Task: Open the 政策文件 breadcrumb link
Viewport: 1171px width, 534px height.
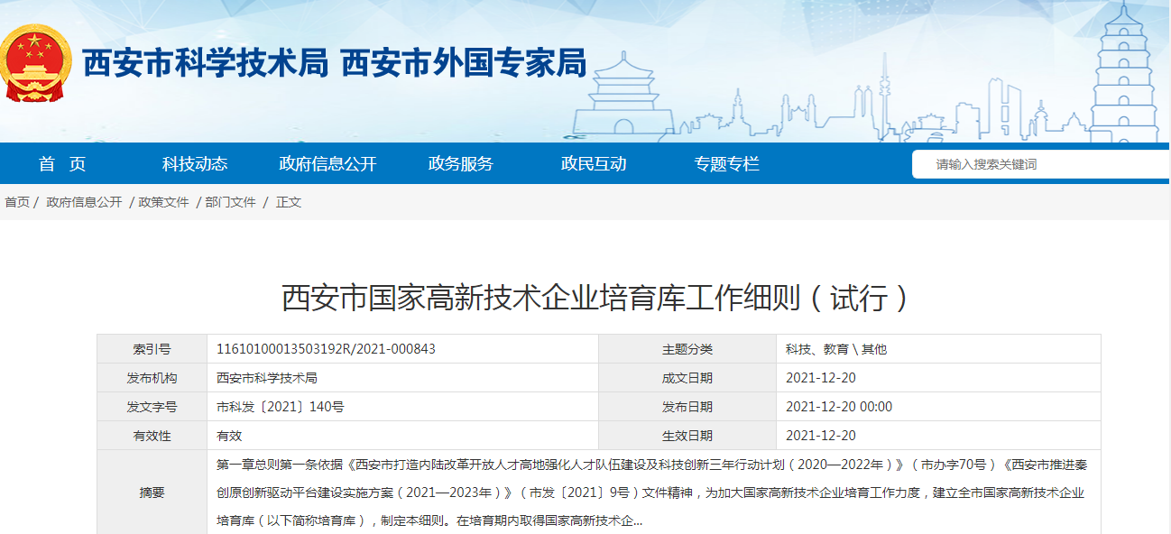Action: [x=163, y=202]
